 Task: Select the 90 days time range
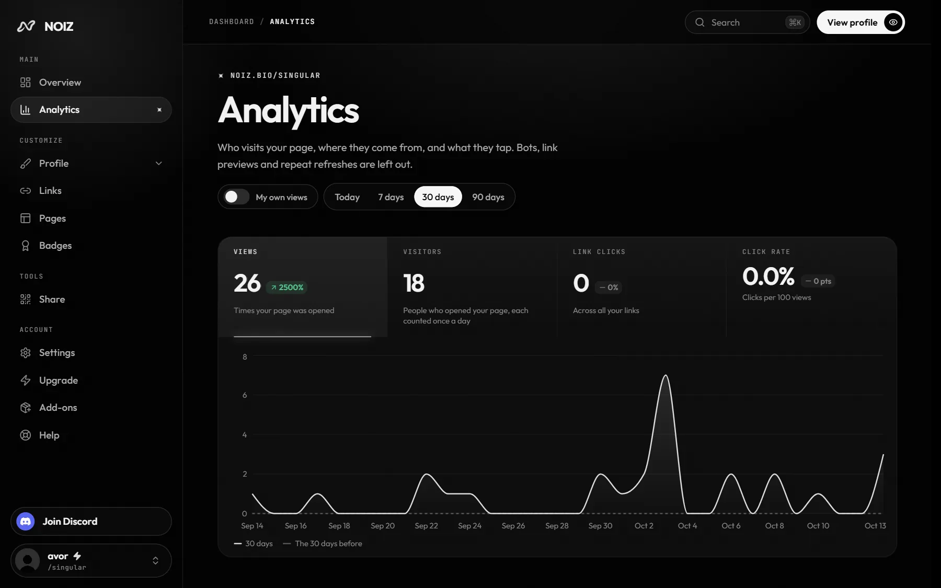(488, 197)
